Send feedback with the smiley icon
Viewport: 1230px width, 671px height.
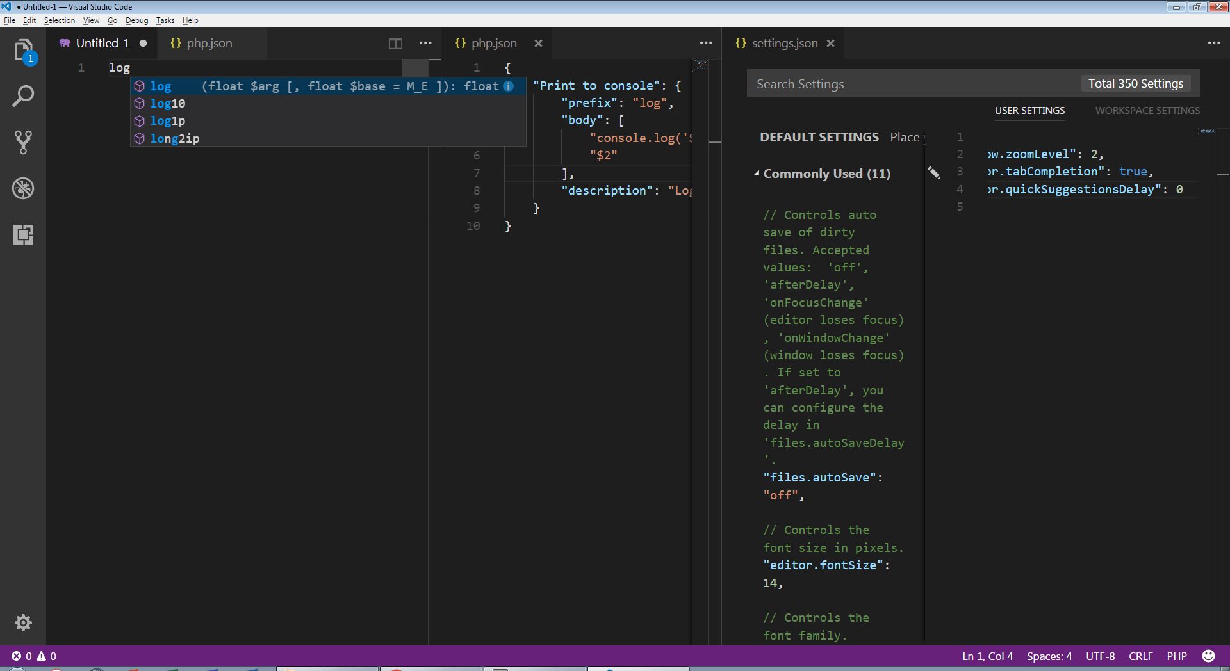(x=1209, y=656)
